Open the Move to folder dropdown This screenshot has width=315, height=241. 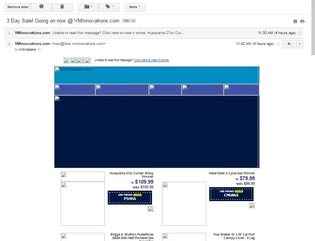88,7
